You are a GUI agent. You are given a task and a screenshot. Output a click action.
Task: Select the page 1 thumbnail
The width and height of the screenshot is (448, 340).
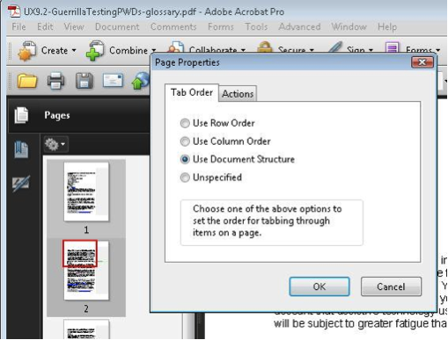coord(86,192)
